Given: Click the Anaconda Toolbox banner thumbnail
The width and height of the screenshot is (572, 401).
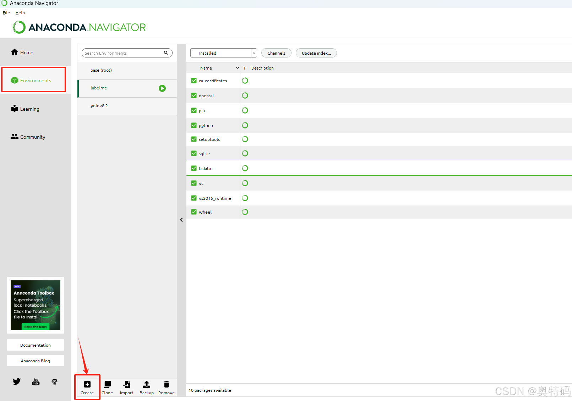Looking at the screenshot, I should pos(36,305).
